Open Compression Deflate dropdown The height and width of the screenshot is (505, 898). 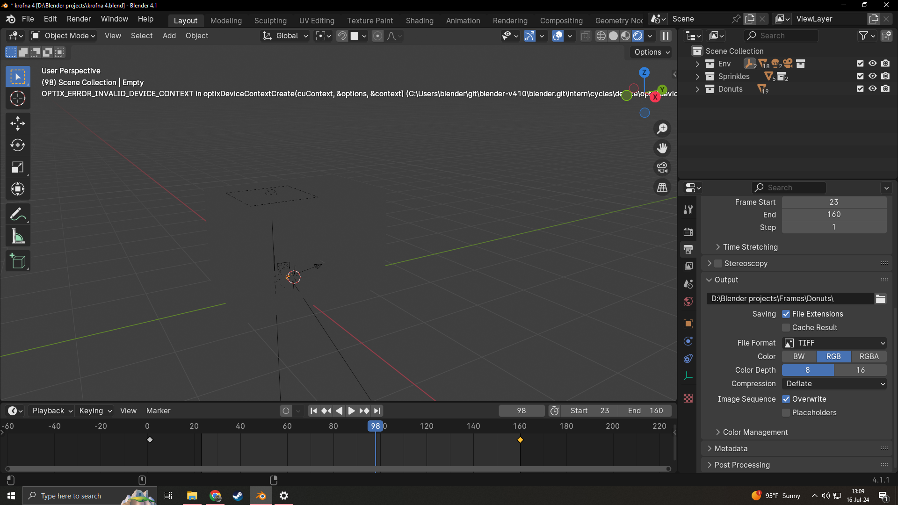(x=834, y=384)
